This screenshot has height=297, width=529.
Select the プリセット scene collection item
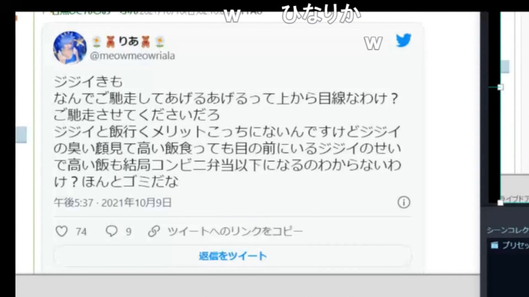click(x=508, y=245)
